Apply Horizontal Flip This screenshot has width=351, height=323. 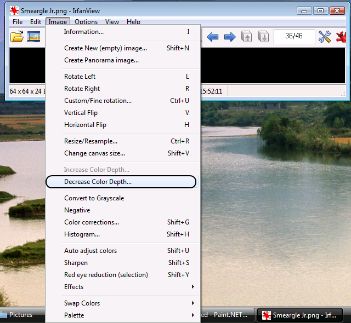tap(122, 125)
